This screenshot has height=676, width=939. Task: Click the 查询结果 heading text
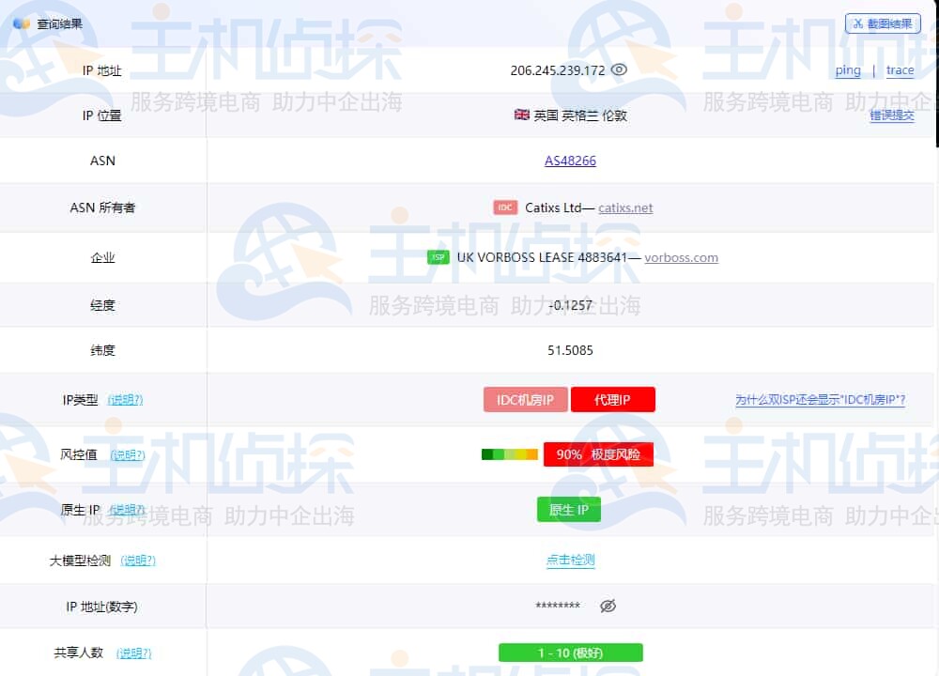(x=59, y=24)
